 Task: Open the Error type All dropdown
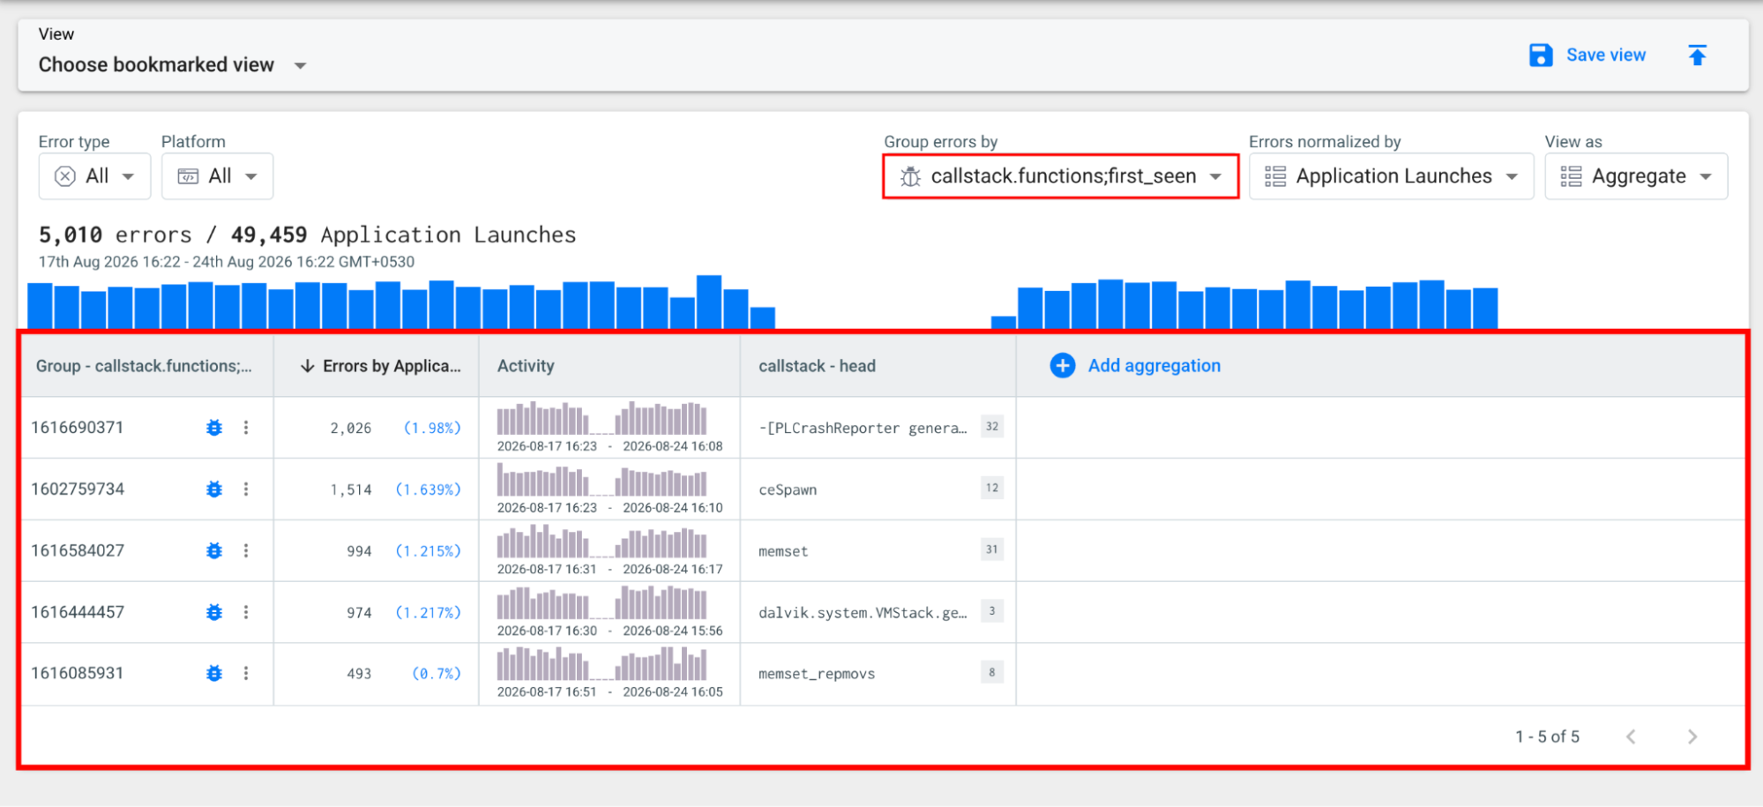tap(94, 176)
